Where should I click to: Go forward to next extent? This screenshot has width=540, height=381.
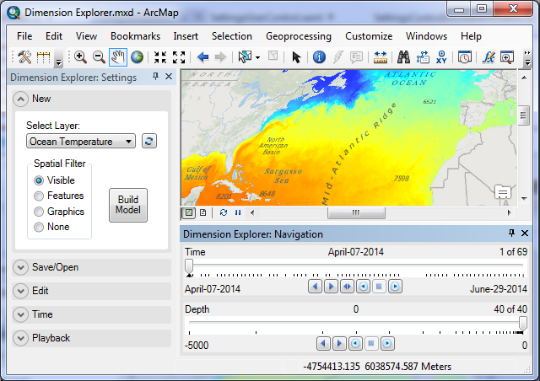tap(220, 57)
